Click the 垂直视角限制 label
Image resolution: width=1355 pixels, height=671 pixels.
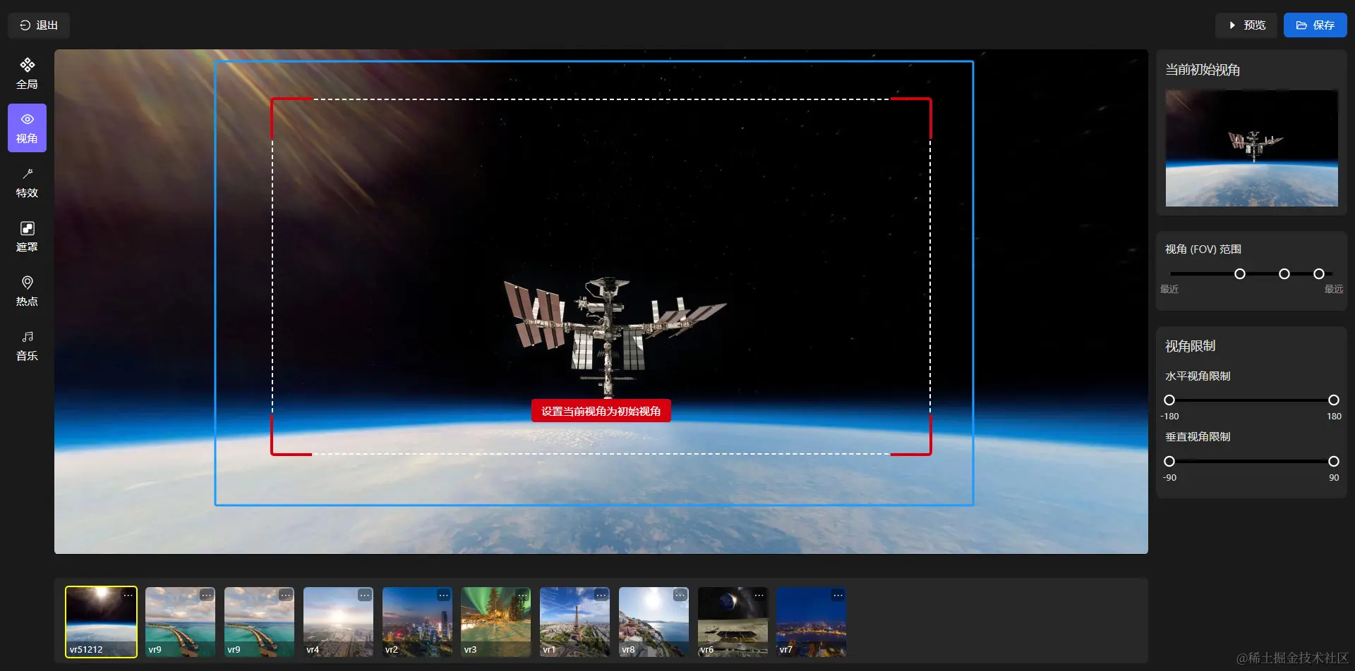click(x=1198, y=437)
